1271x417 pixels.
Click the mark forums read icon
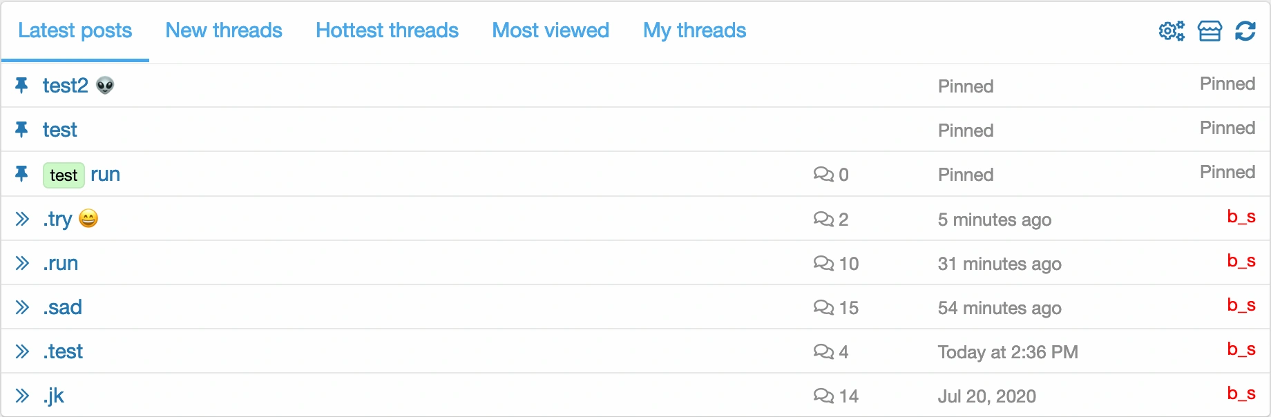click(1210, 31)
